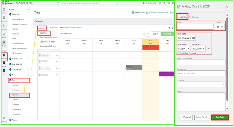Open notifications bell icon in header
The image size is (234, 127).
click(169, 3)
